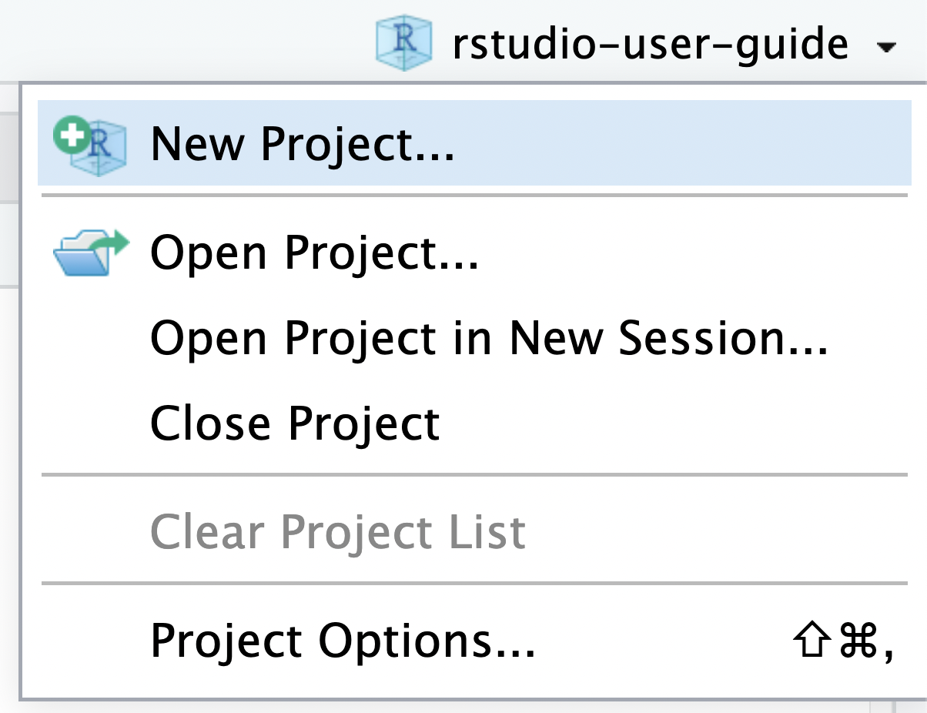Click the Open Project folder icon
The height and width of the screenshot is (713, 927).
coord(90,253)
